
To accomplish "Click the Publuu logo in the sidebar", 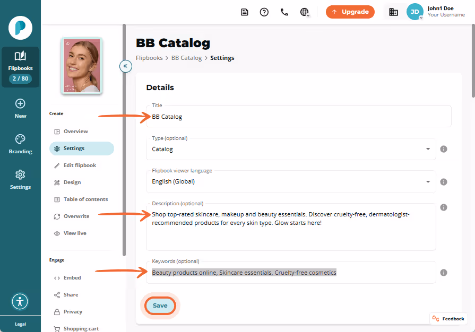I will (x=20, y=28).
